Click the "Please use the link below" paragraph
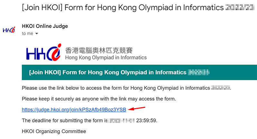Screen dimensions: 257x139 126,88
